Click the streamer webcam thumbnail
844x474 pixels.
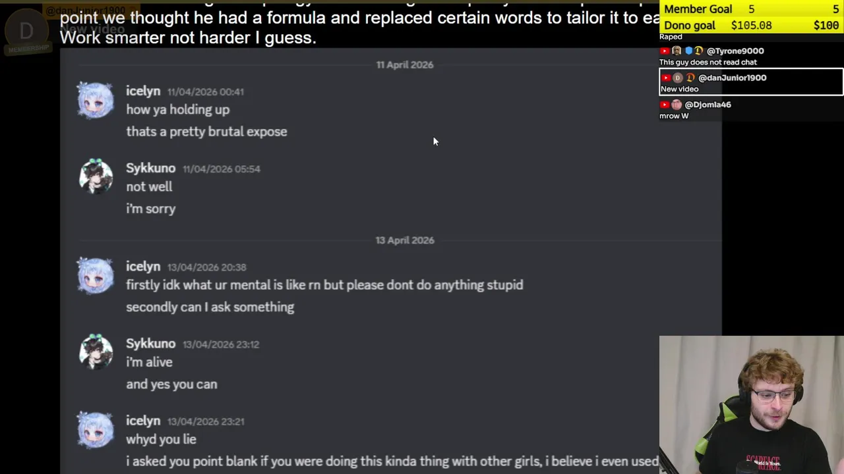[751, 404]
